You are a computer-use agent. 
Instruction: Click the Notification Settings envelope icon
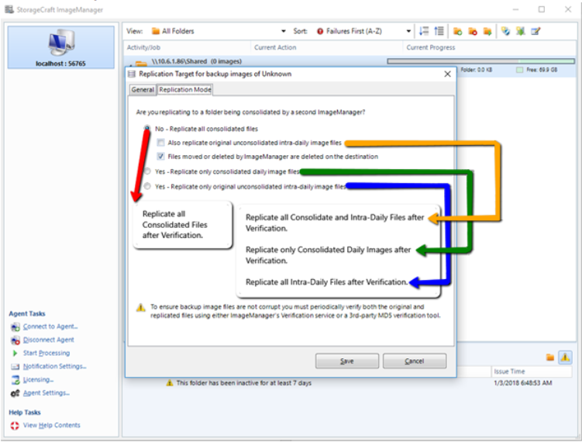point(15,367)
